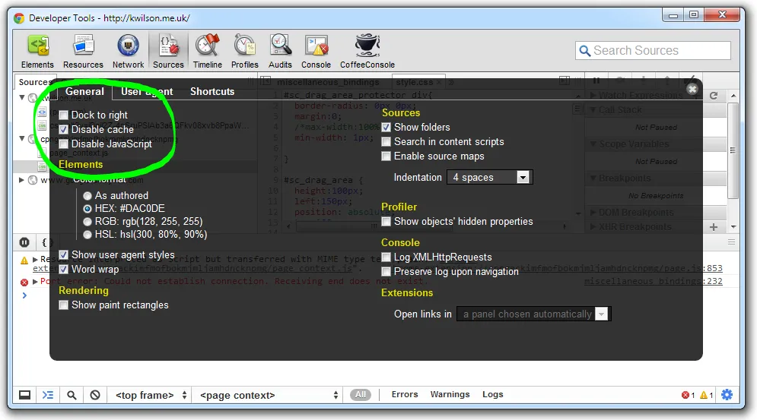Switch to the Shortcuts tab
The height and width of the screenshot is (420, 757).
point(212,92)
